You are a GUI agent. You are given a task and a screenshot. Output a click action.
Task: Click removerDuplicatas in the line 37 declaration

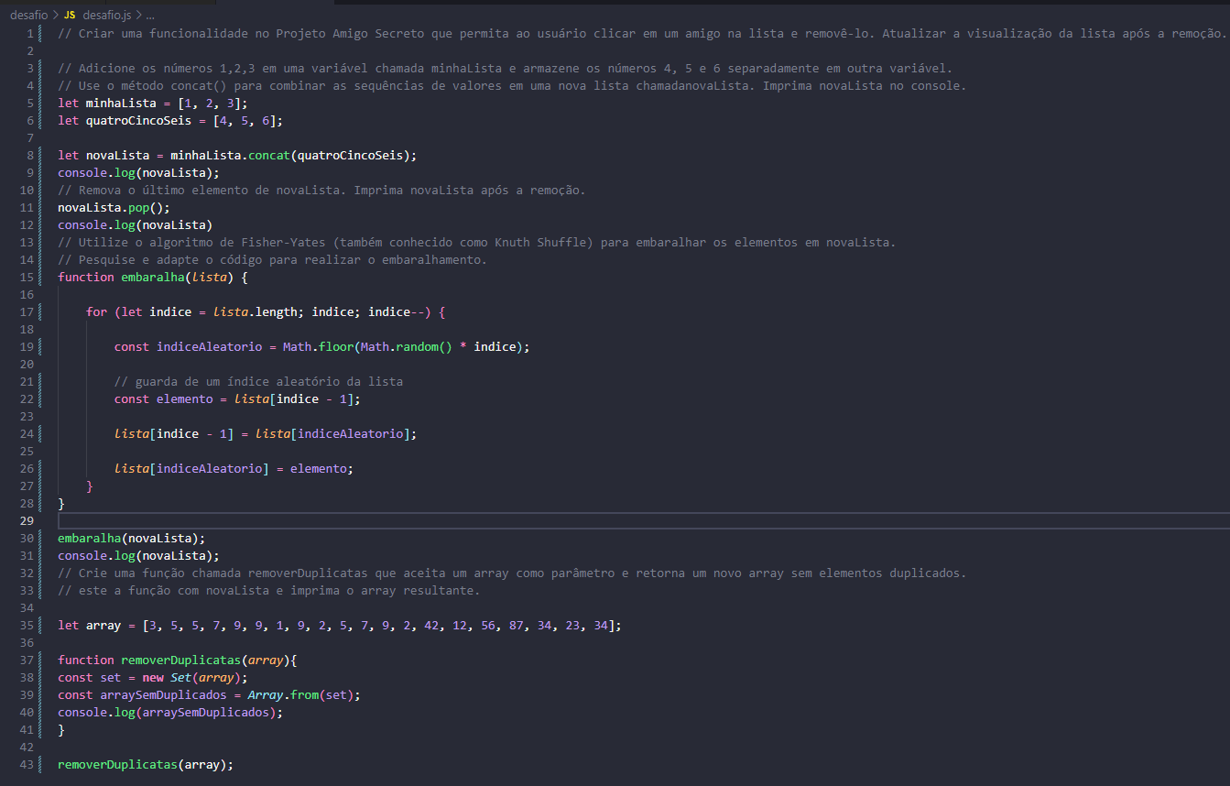click(180, 660)
